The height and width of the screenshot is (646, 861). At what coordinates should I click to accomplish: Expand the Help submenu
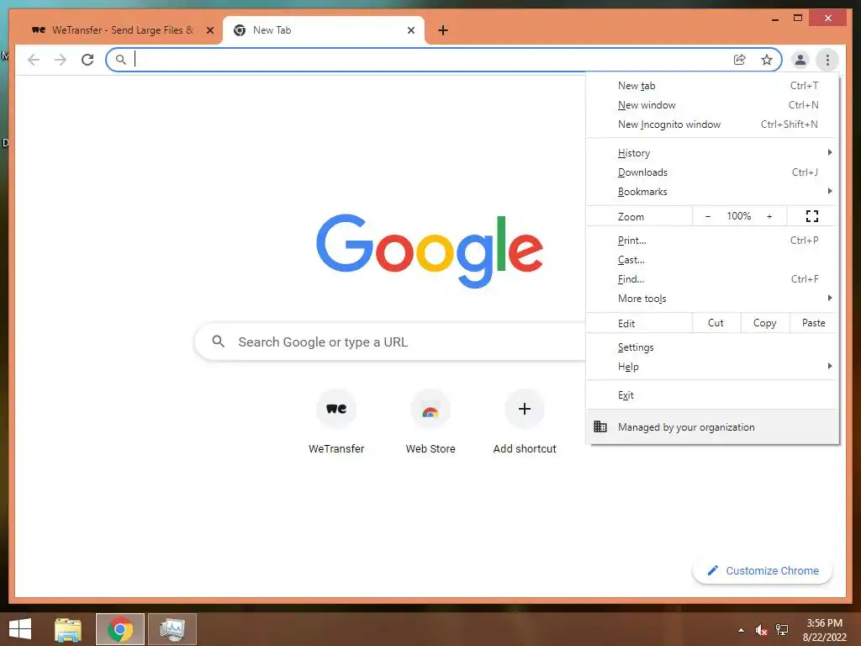click(x=712, y=367)
